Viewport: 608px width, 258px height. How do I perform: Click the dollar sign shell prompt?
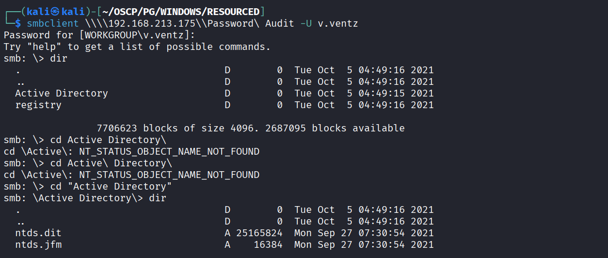pos(18,23)
